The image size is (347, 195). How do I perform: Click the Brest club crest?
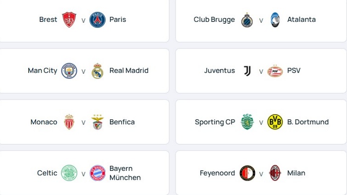click(69, 20)
